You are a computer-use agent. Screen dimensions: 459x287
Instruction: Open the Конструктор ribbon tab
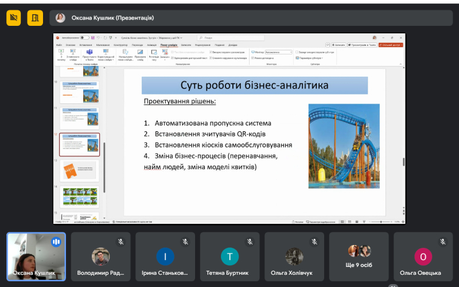click(x=120, y=45)
